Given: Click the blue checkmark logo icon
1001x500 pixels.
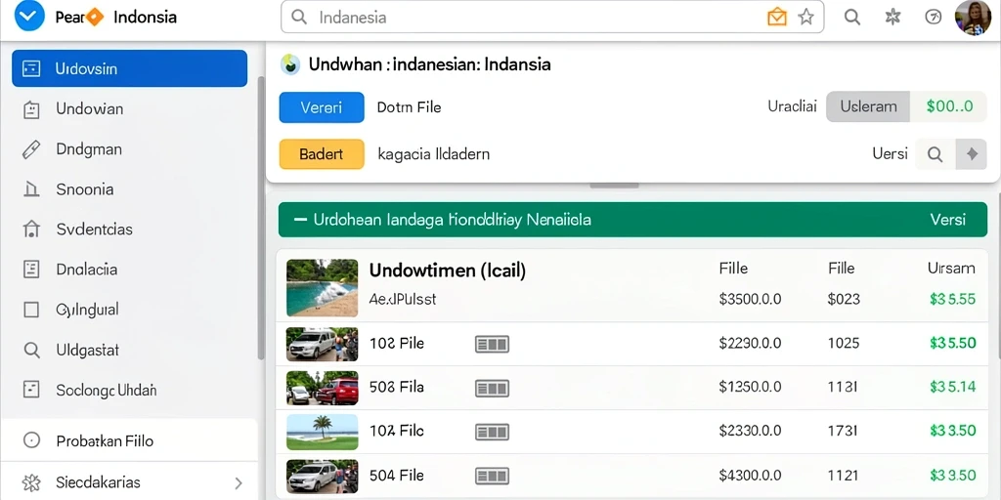Looking at the screenshot, I should click(x=29, y=17).
